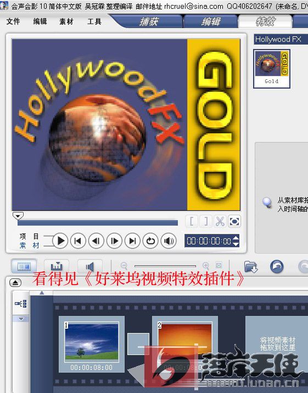Select the Gold transition thumbnail
Viewport: 308px width, 393px height.
272,69
